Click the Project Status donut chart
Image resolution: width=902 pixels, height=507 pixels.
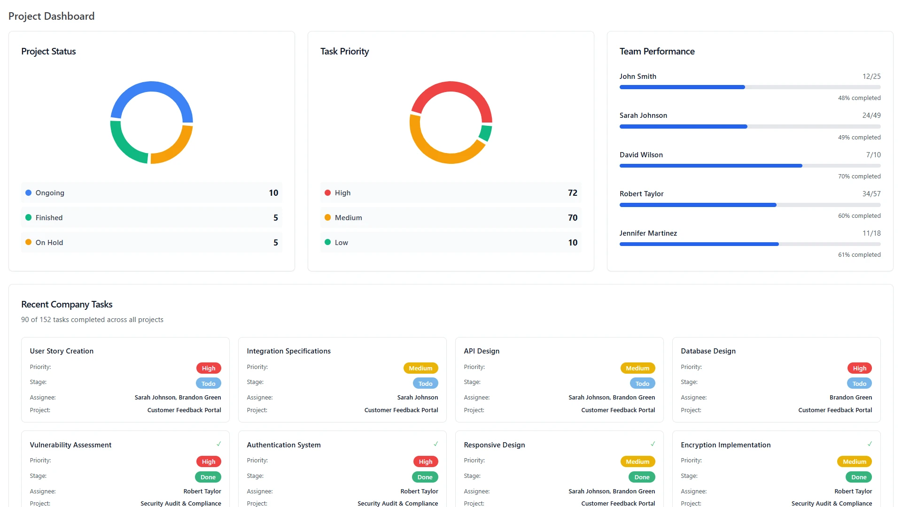pos(152,123)
